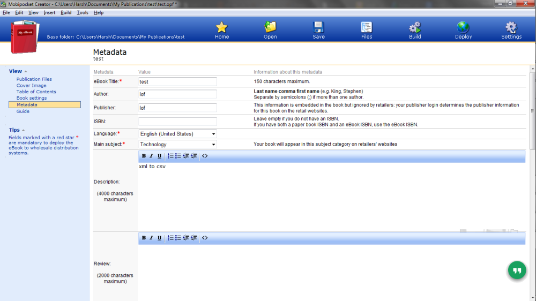The height and width of the screenshot is (301, 536).
Task: Click the green quote chat bubble
Action: 517,270
